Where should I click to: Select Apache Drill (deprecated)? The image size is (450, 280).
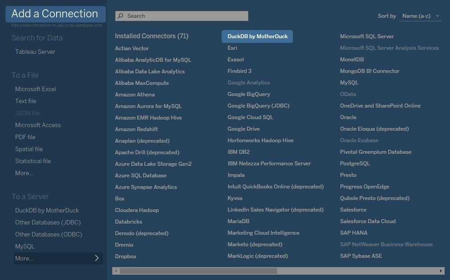point(147,152)
